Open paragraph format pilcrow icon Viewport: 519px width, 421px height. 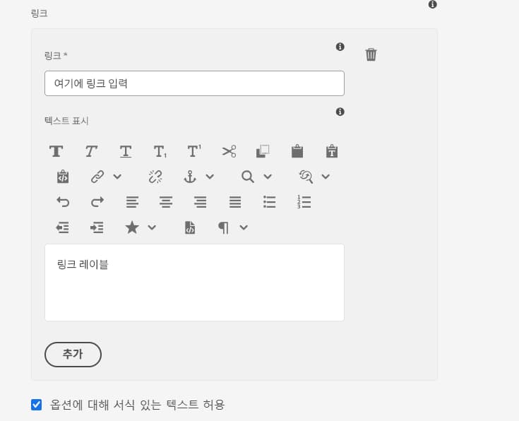click(x=223, y=227)
